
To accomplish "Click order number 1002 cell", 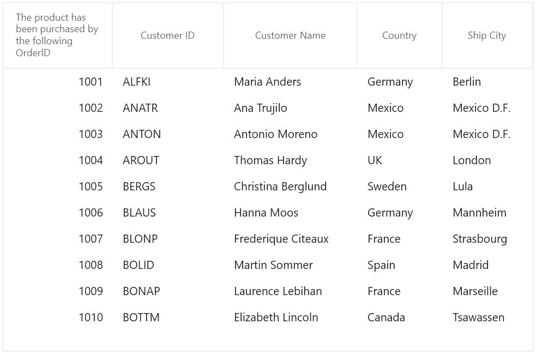I will click(57, 108).
